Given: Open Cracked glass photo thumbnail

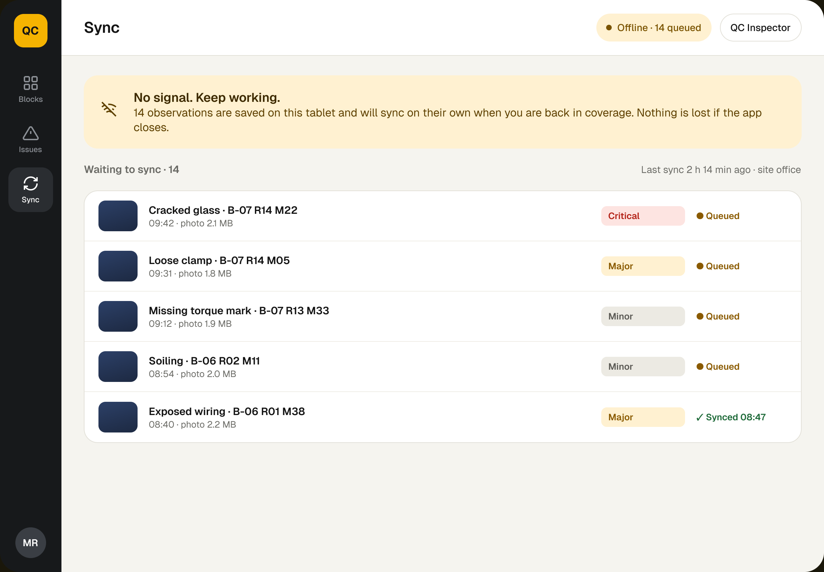Looking at the screenshot, I should pos(118,216).
